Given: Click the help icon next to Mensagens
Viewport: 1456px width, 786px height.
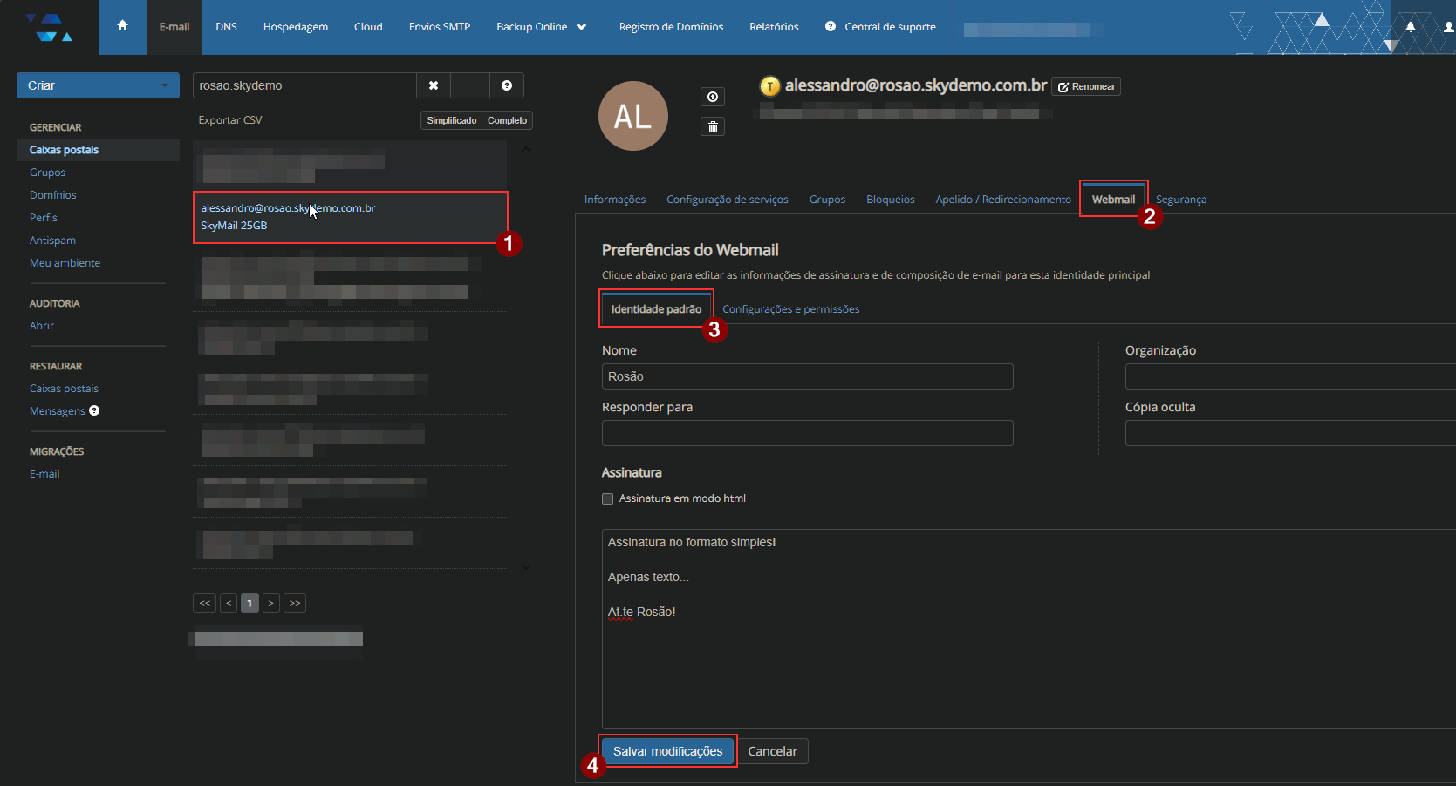Looking at the screenshot, I should (94, 411).
